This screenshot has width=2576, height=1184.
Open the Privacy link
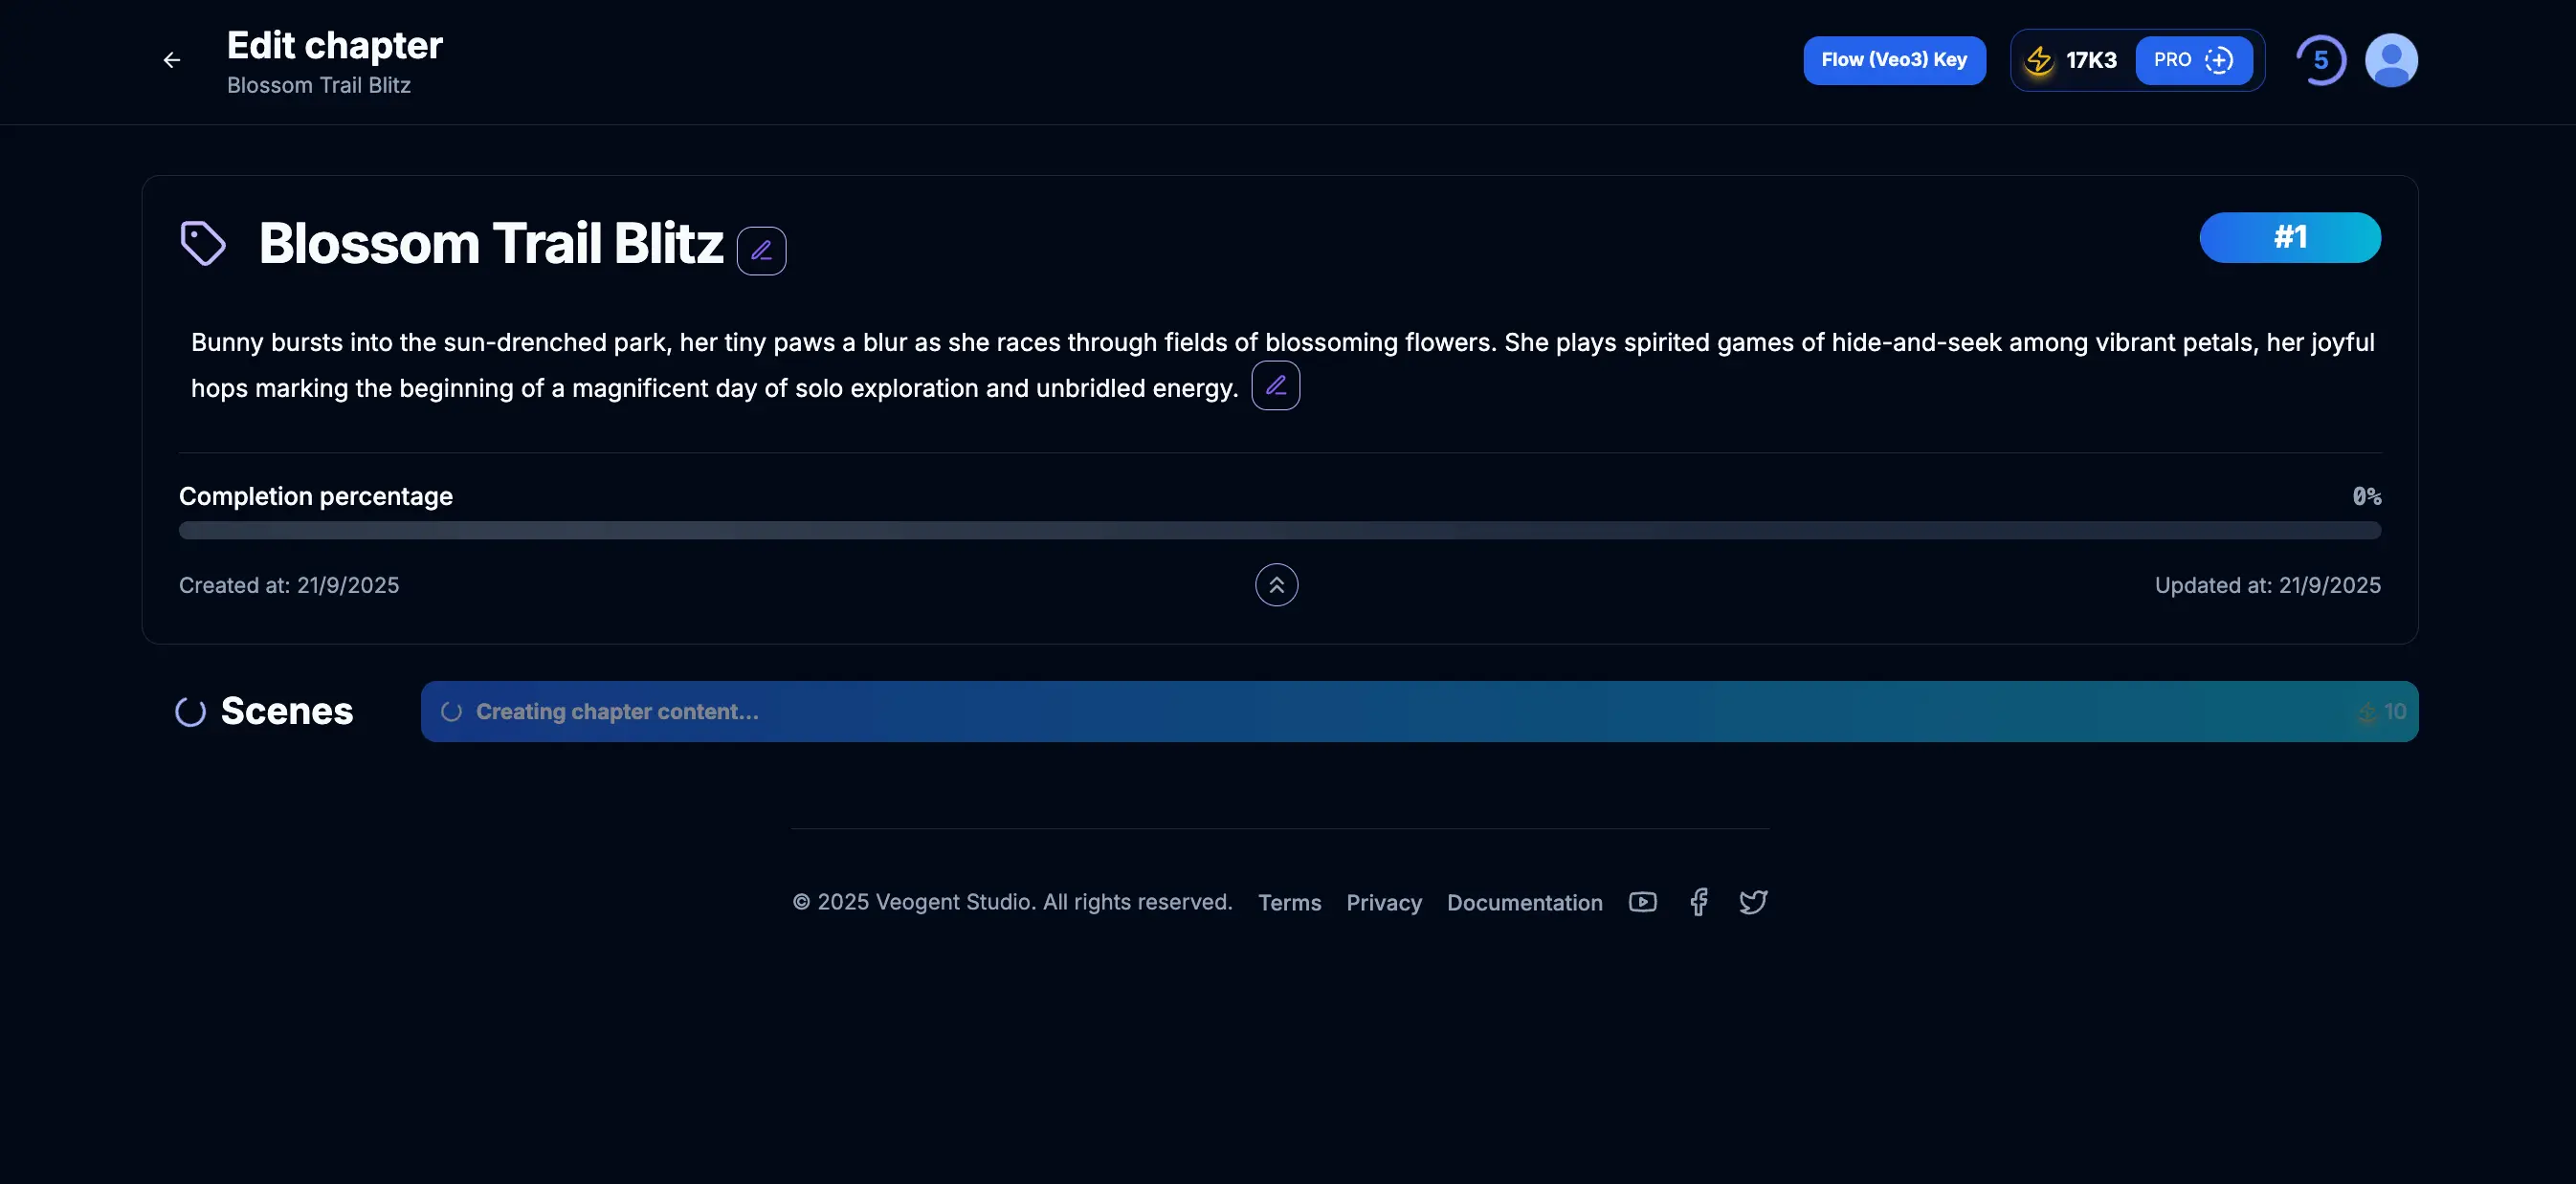(x=1383, y=903)
